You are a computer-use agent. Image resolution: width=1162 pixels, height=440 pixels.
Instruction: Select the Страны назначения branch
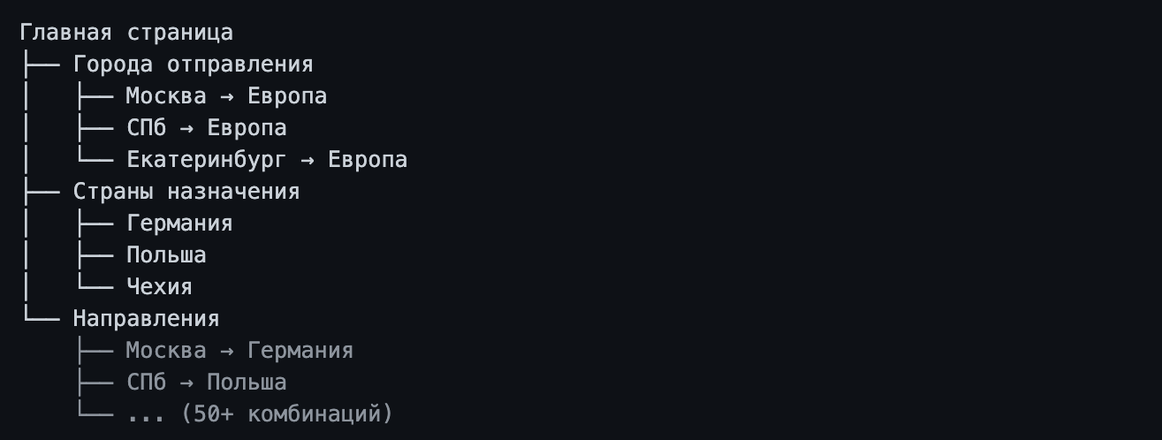coord(186,192)
